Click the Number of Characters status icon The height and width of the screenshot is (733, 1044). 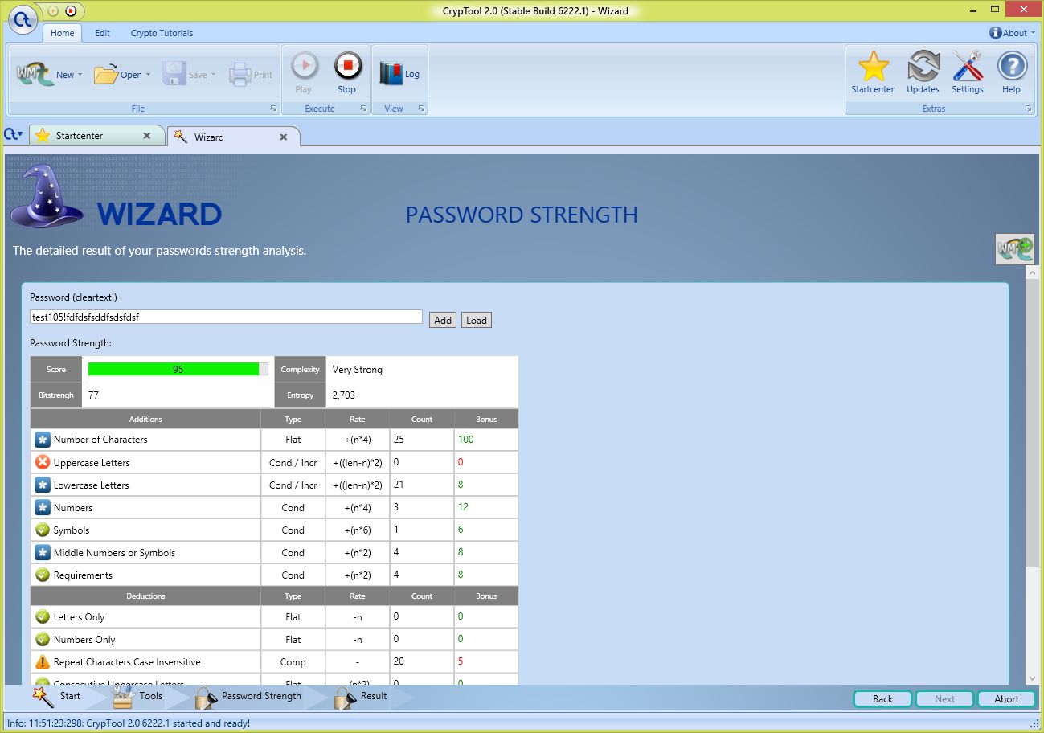coord(43,440)
